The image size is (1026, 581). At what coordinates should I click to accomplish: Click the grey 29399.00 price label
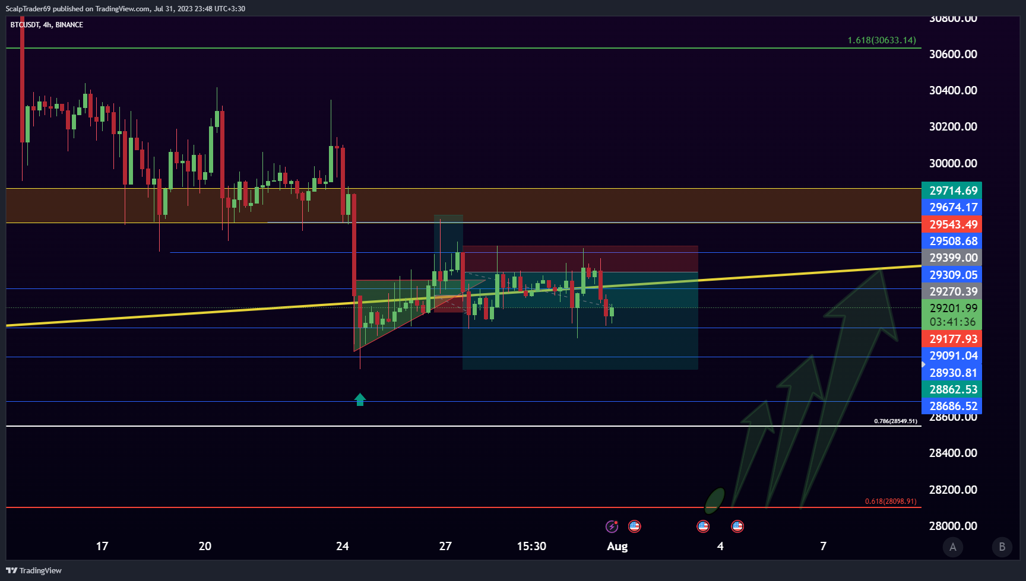pos(952,258)
